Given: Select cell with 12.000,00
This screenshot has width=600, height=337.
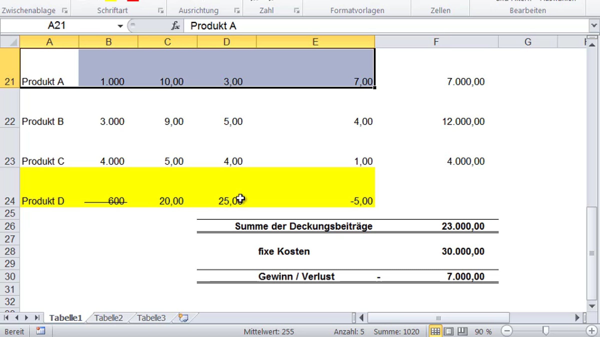Looking at the screenshot, I should point(436,108).
